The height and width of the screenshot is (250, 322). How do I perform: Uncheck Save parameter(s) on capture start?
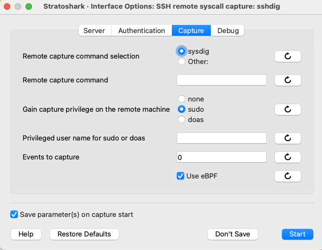pos(14,214)
